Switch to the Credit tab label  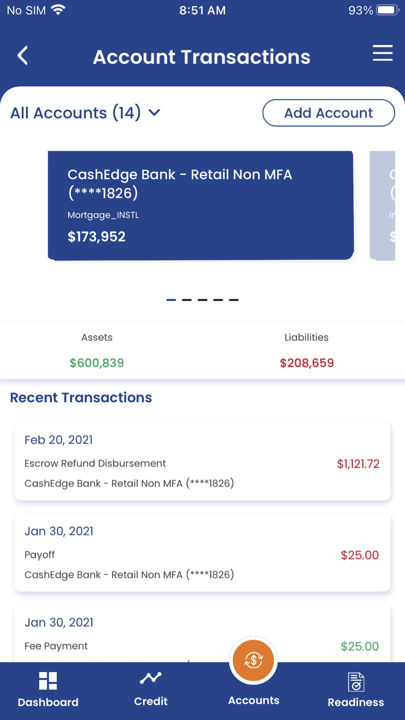151,701
